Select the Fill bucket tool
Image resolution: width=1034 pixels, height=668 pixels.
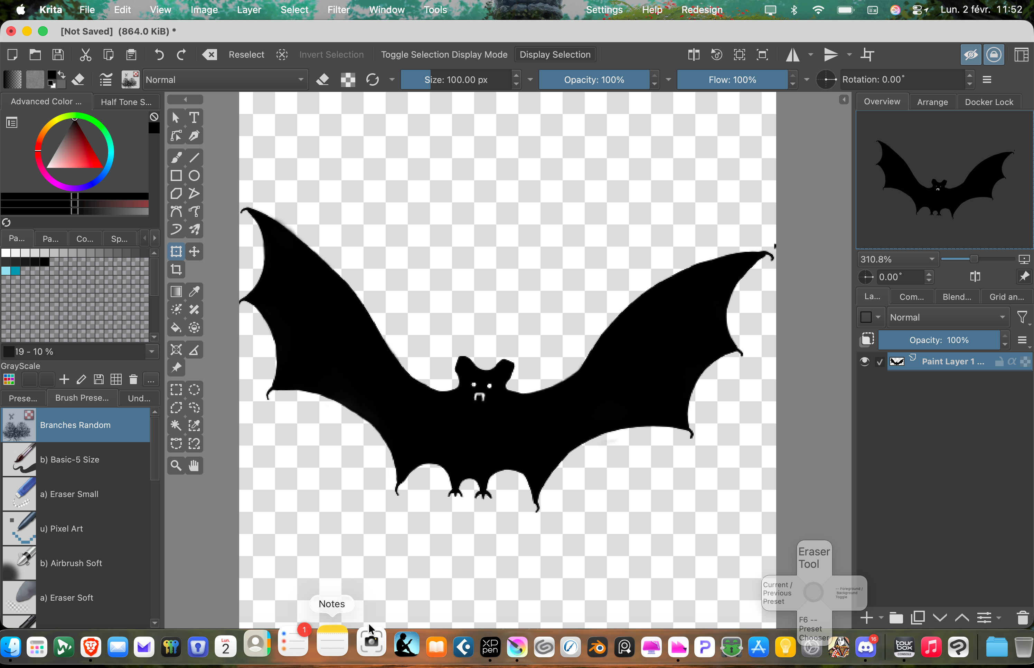click(x=176, y=328)
